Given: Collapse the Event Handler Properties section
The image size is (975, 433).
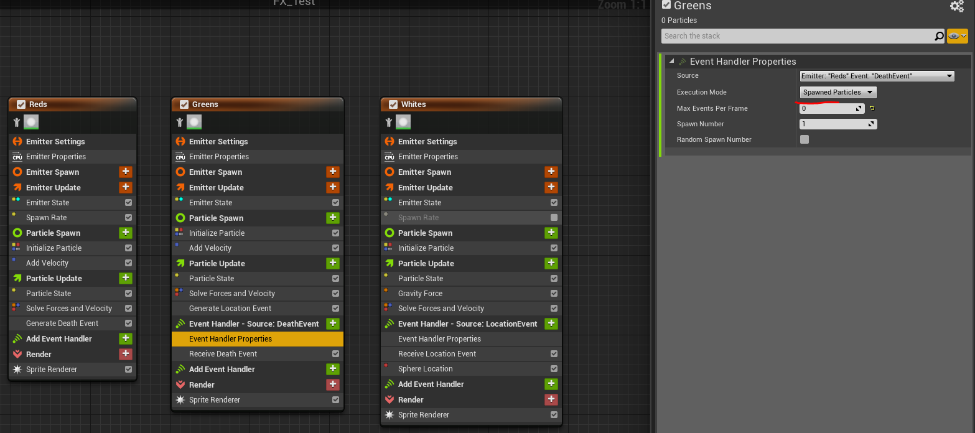Looking at the screenshot, I should pos(671,61).
